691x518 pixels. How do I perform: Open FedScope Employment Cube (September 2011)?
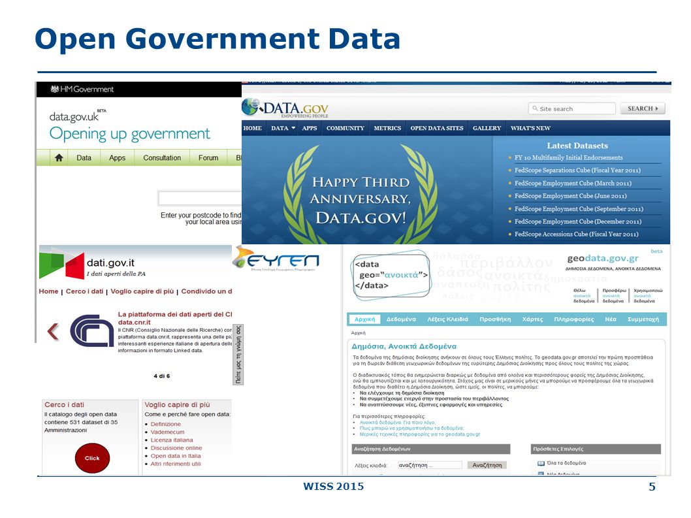point(579,209)
